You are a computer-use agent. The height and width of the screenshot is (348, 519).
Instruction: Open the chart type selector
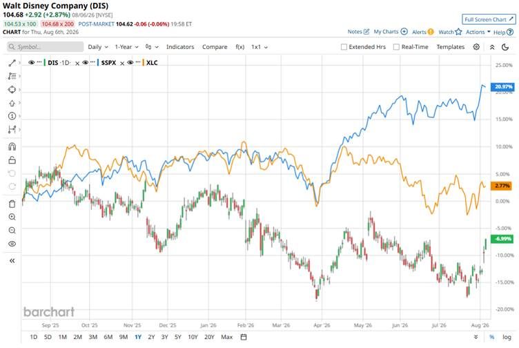point(152,47)
